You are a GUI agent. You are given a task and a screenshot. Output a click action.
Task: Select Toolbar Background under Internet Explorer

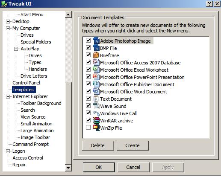coord(41,103)
